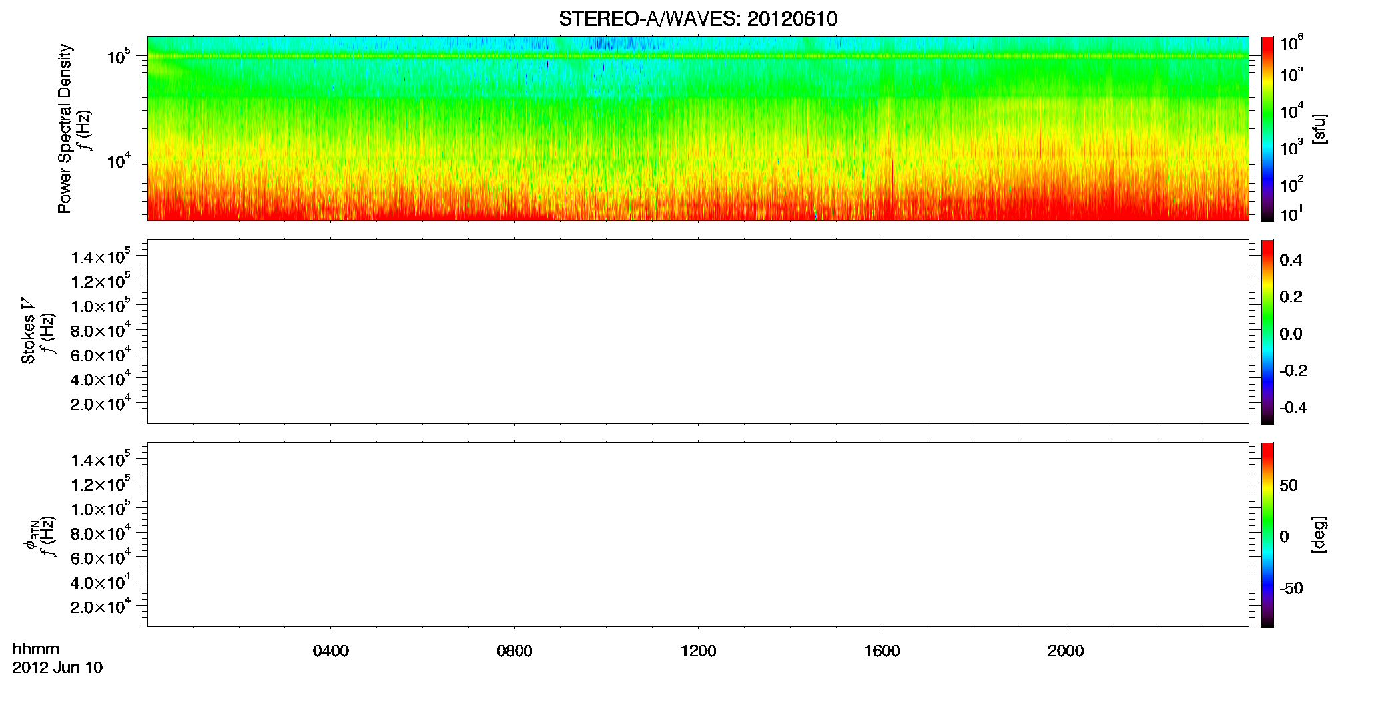Click the 10^1 label on sfu color bar
The width and height of the screenshot is (1396, 719).
pyautogui.click(x=1292, y=214)
